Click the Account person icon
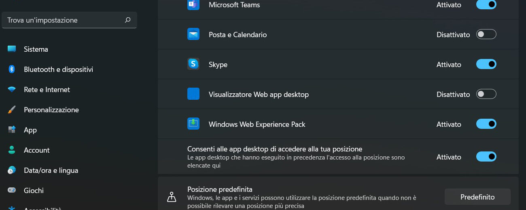Screen dimensions: 526x210 (12, 150)
